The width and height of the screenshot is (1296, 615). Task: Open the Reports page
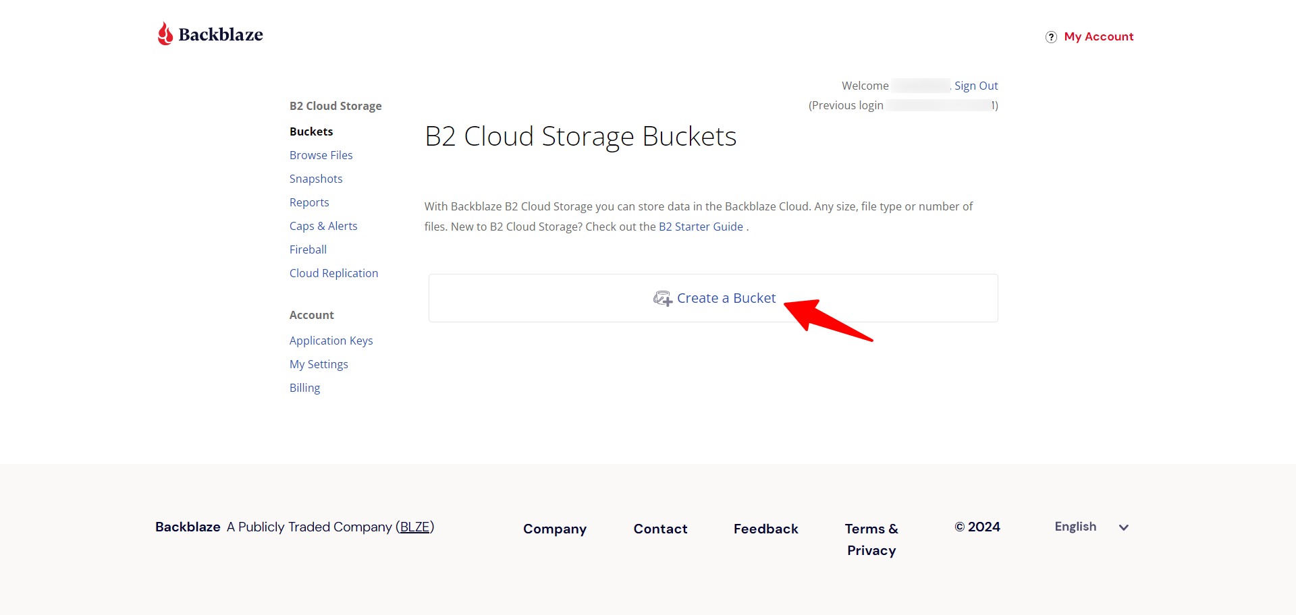pos(309,202)
